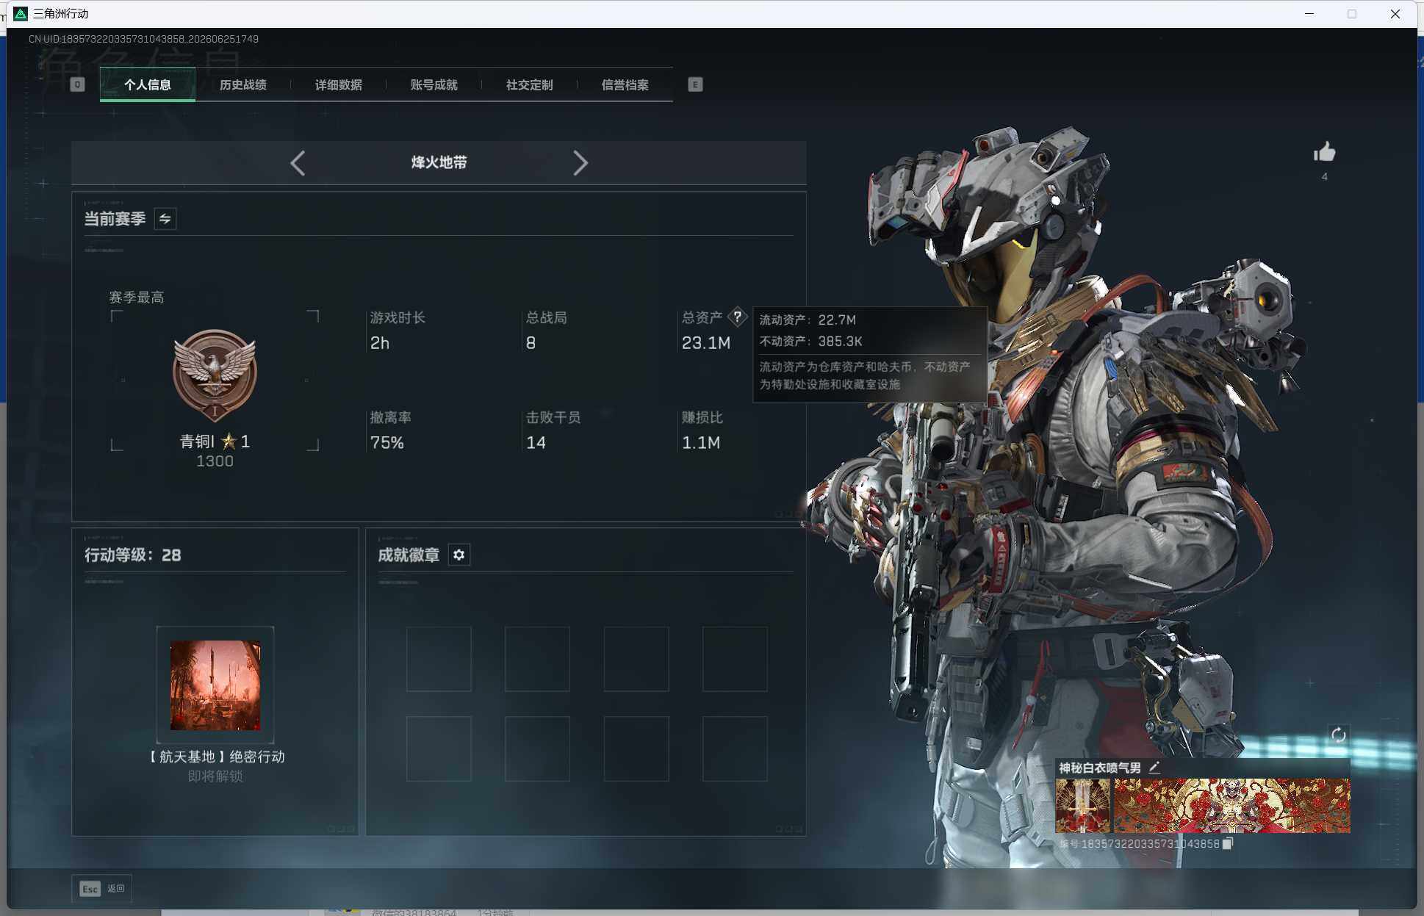
Task: Click the 不动资产：385.3K tooltip line
Action: point(811,342)
